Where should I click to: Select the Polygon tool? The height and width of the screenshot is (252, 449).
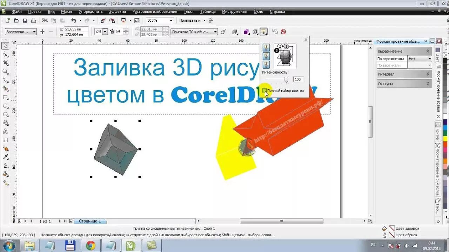5,114
